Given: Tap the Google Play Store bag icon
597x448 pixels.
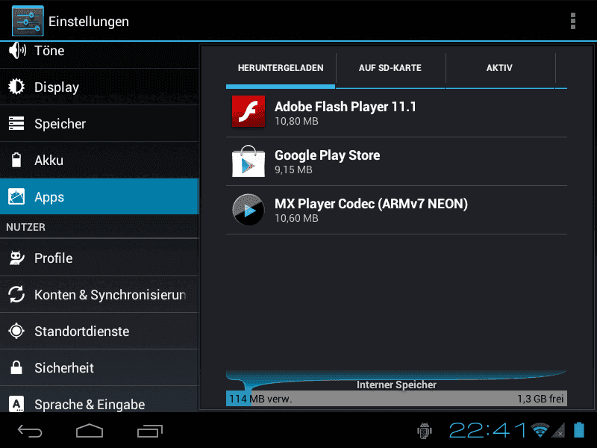Looking at the screenshot, I should (x=249, y=161).
